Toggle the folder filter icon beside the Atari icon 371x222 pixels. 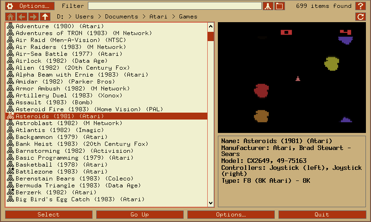pyautogui.click(x=279, y=6)
